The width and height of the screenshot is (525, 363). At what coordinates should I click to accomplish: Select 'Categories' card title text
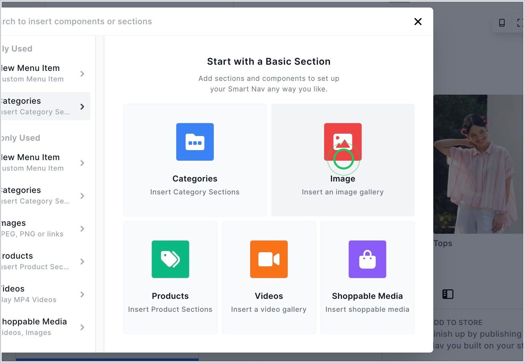point(195,179)
